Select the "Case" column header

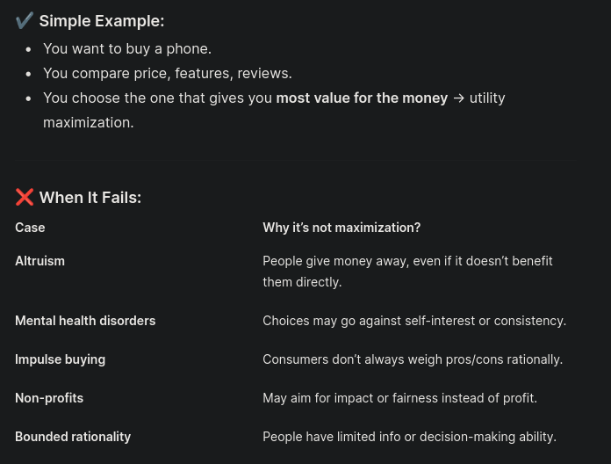[x=30, y=228]
